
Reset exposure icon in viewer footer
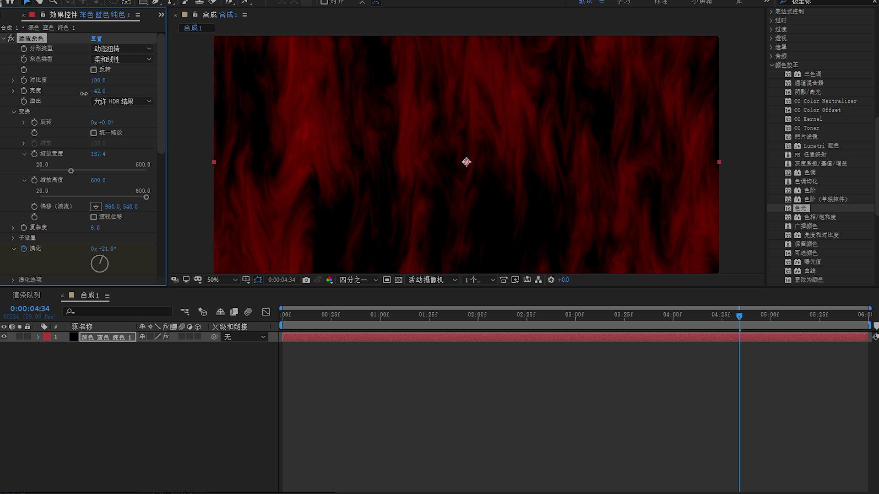click(551, 280)
